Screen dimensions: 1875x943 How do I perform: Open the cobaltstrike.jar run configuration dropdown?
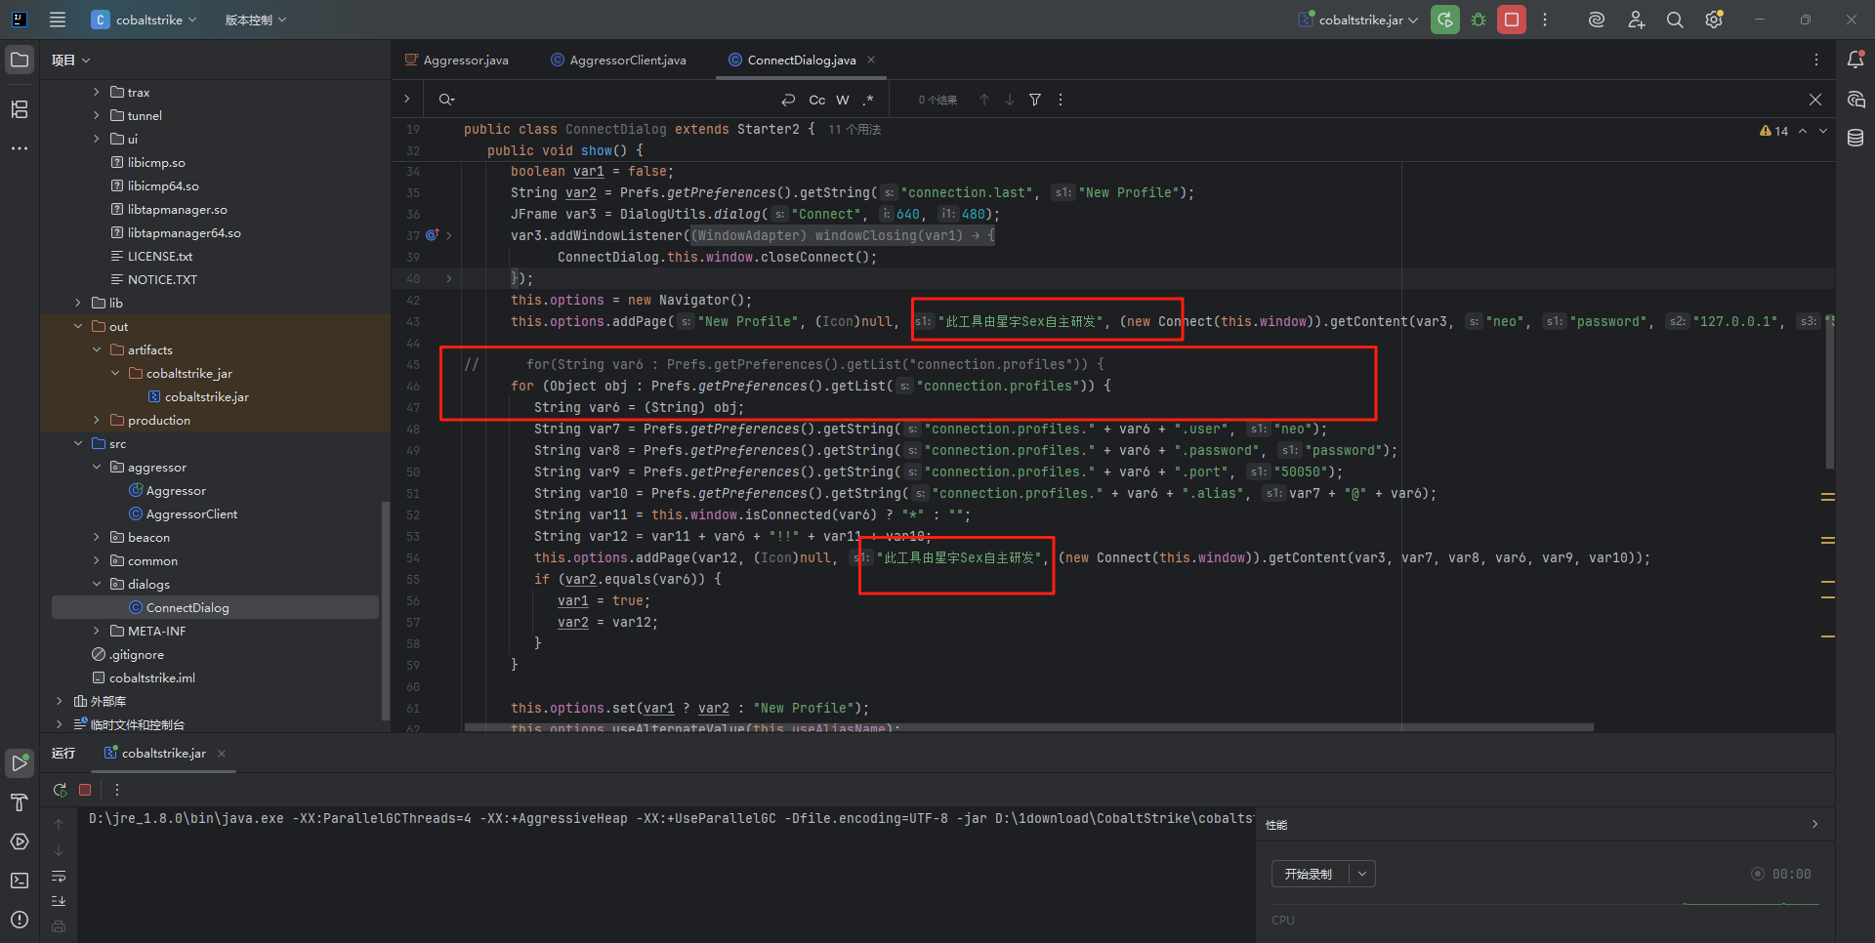pos(1357,20)
